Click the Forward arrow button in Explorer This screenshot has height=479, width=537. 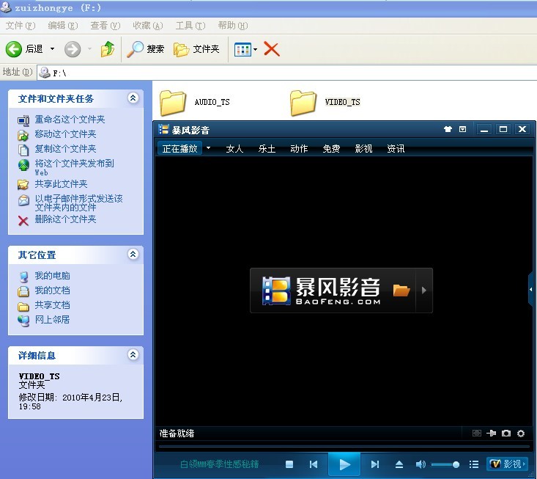(x=73, y=49)
